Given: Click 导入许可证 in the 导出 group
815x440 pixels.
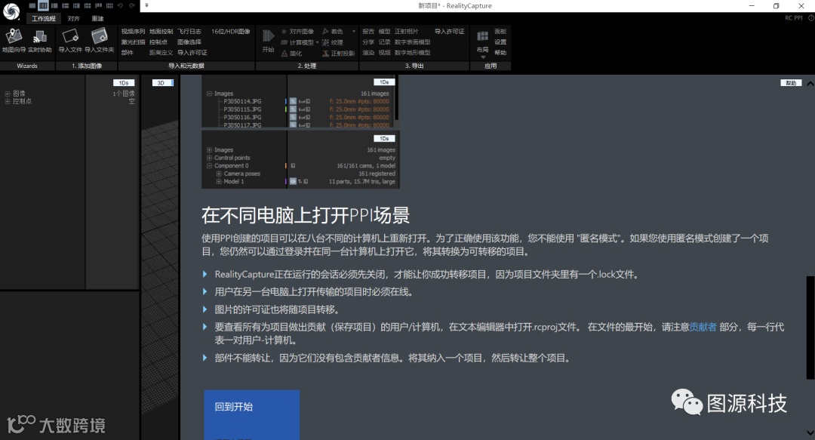Looking at the screenshot, I should [450, 32].
